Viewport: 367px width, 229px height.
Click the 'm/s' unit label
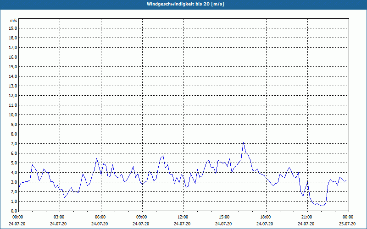[x=13, y=21]
